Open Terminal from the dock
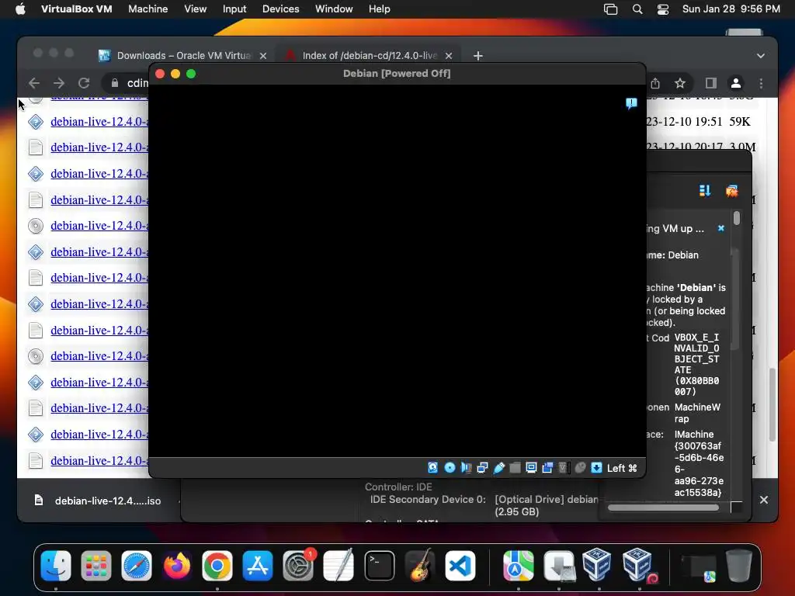This screenshot has width=795, height=596. coord(379,566)
